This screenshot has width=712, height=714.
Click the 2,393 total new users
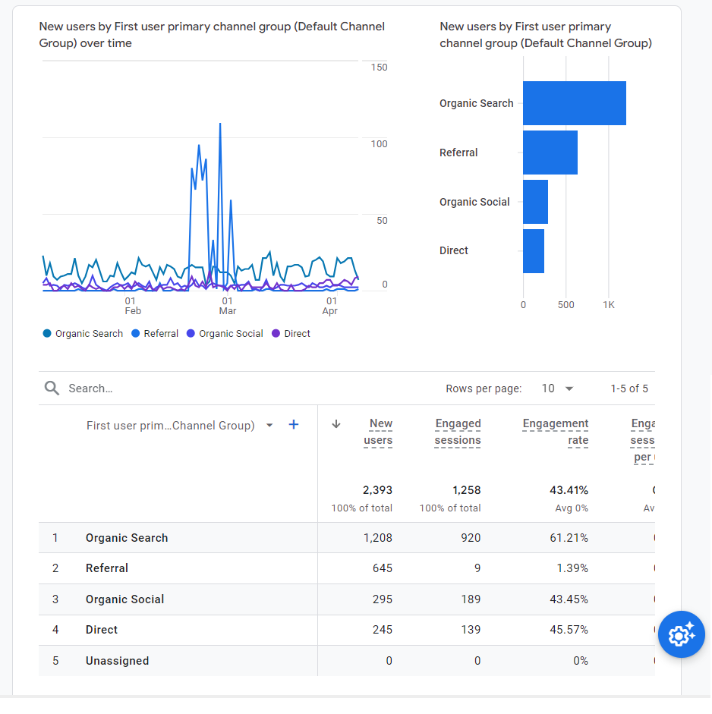pyautogui.click(x=378, y=490)
